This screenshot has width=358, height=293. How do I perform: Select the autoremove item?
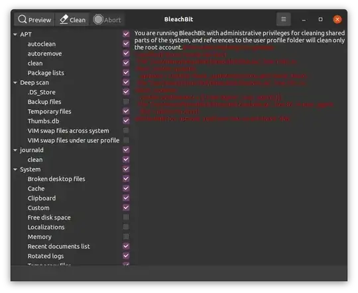point(45,54)
